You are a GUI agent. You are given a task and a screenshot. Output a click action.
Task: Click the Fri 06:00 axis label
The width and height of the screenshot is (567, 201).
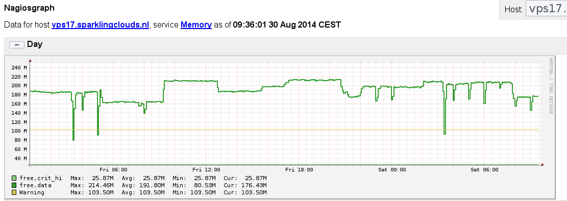[x=113, y=169]
